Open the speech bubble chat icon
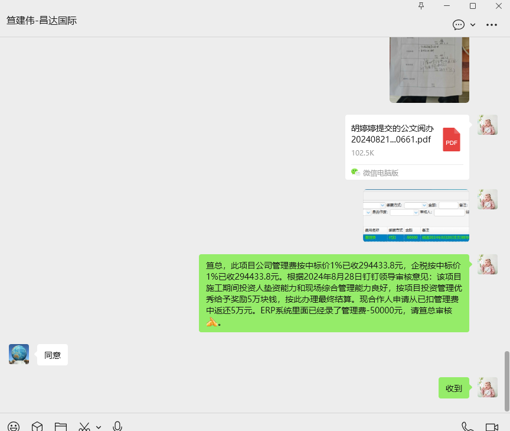This screenshot has width=510, height=431. click(x=458, y=25)
